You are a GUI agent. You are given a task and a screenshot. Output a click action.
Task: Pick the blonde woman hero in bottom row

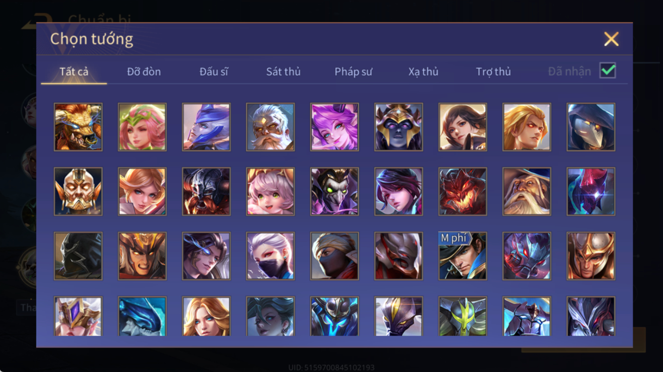pos(206,316)
